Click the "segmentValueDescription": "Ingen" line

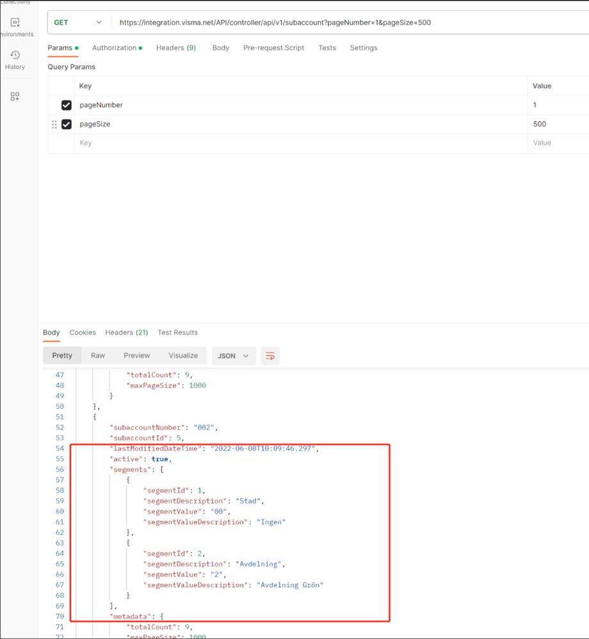click(214, 522)
